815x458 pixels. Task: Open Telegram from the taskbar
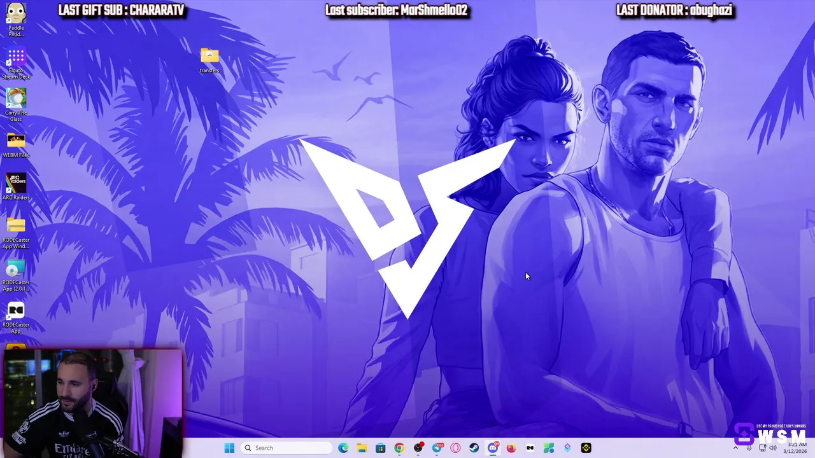(x=437, y=448)
